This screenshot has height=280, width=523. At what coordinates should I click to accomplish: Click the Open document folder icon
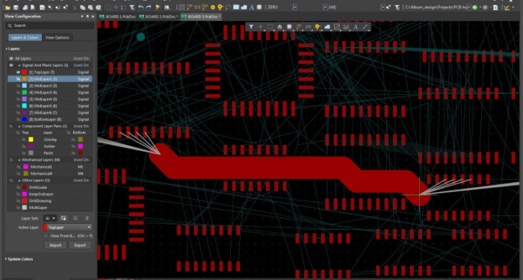point(7,7)
